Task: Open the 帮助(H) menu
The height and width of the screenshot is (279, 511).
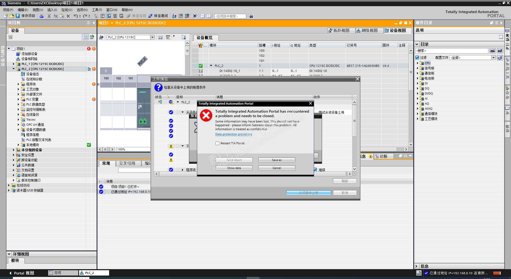Action: (x=127, y=10)
